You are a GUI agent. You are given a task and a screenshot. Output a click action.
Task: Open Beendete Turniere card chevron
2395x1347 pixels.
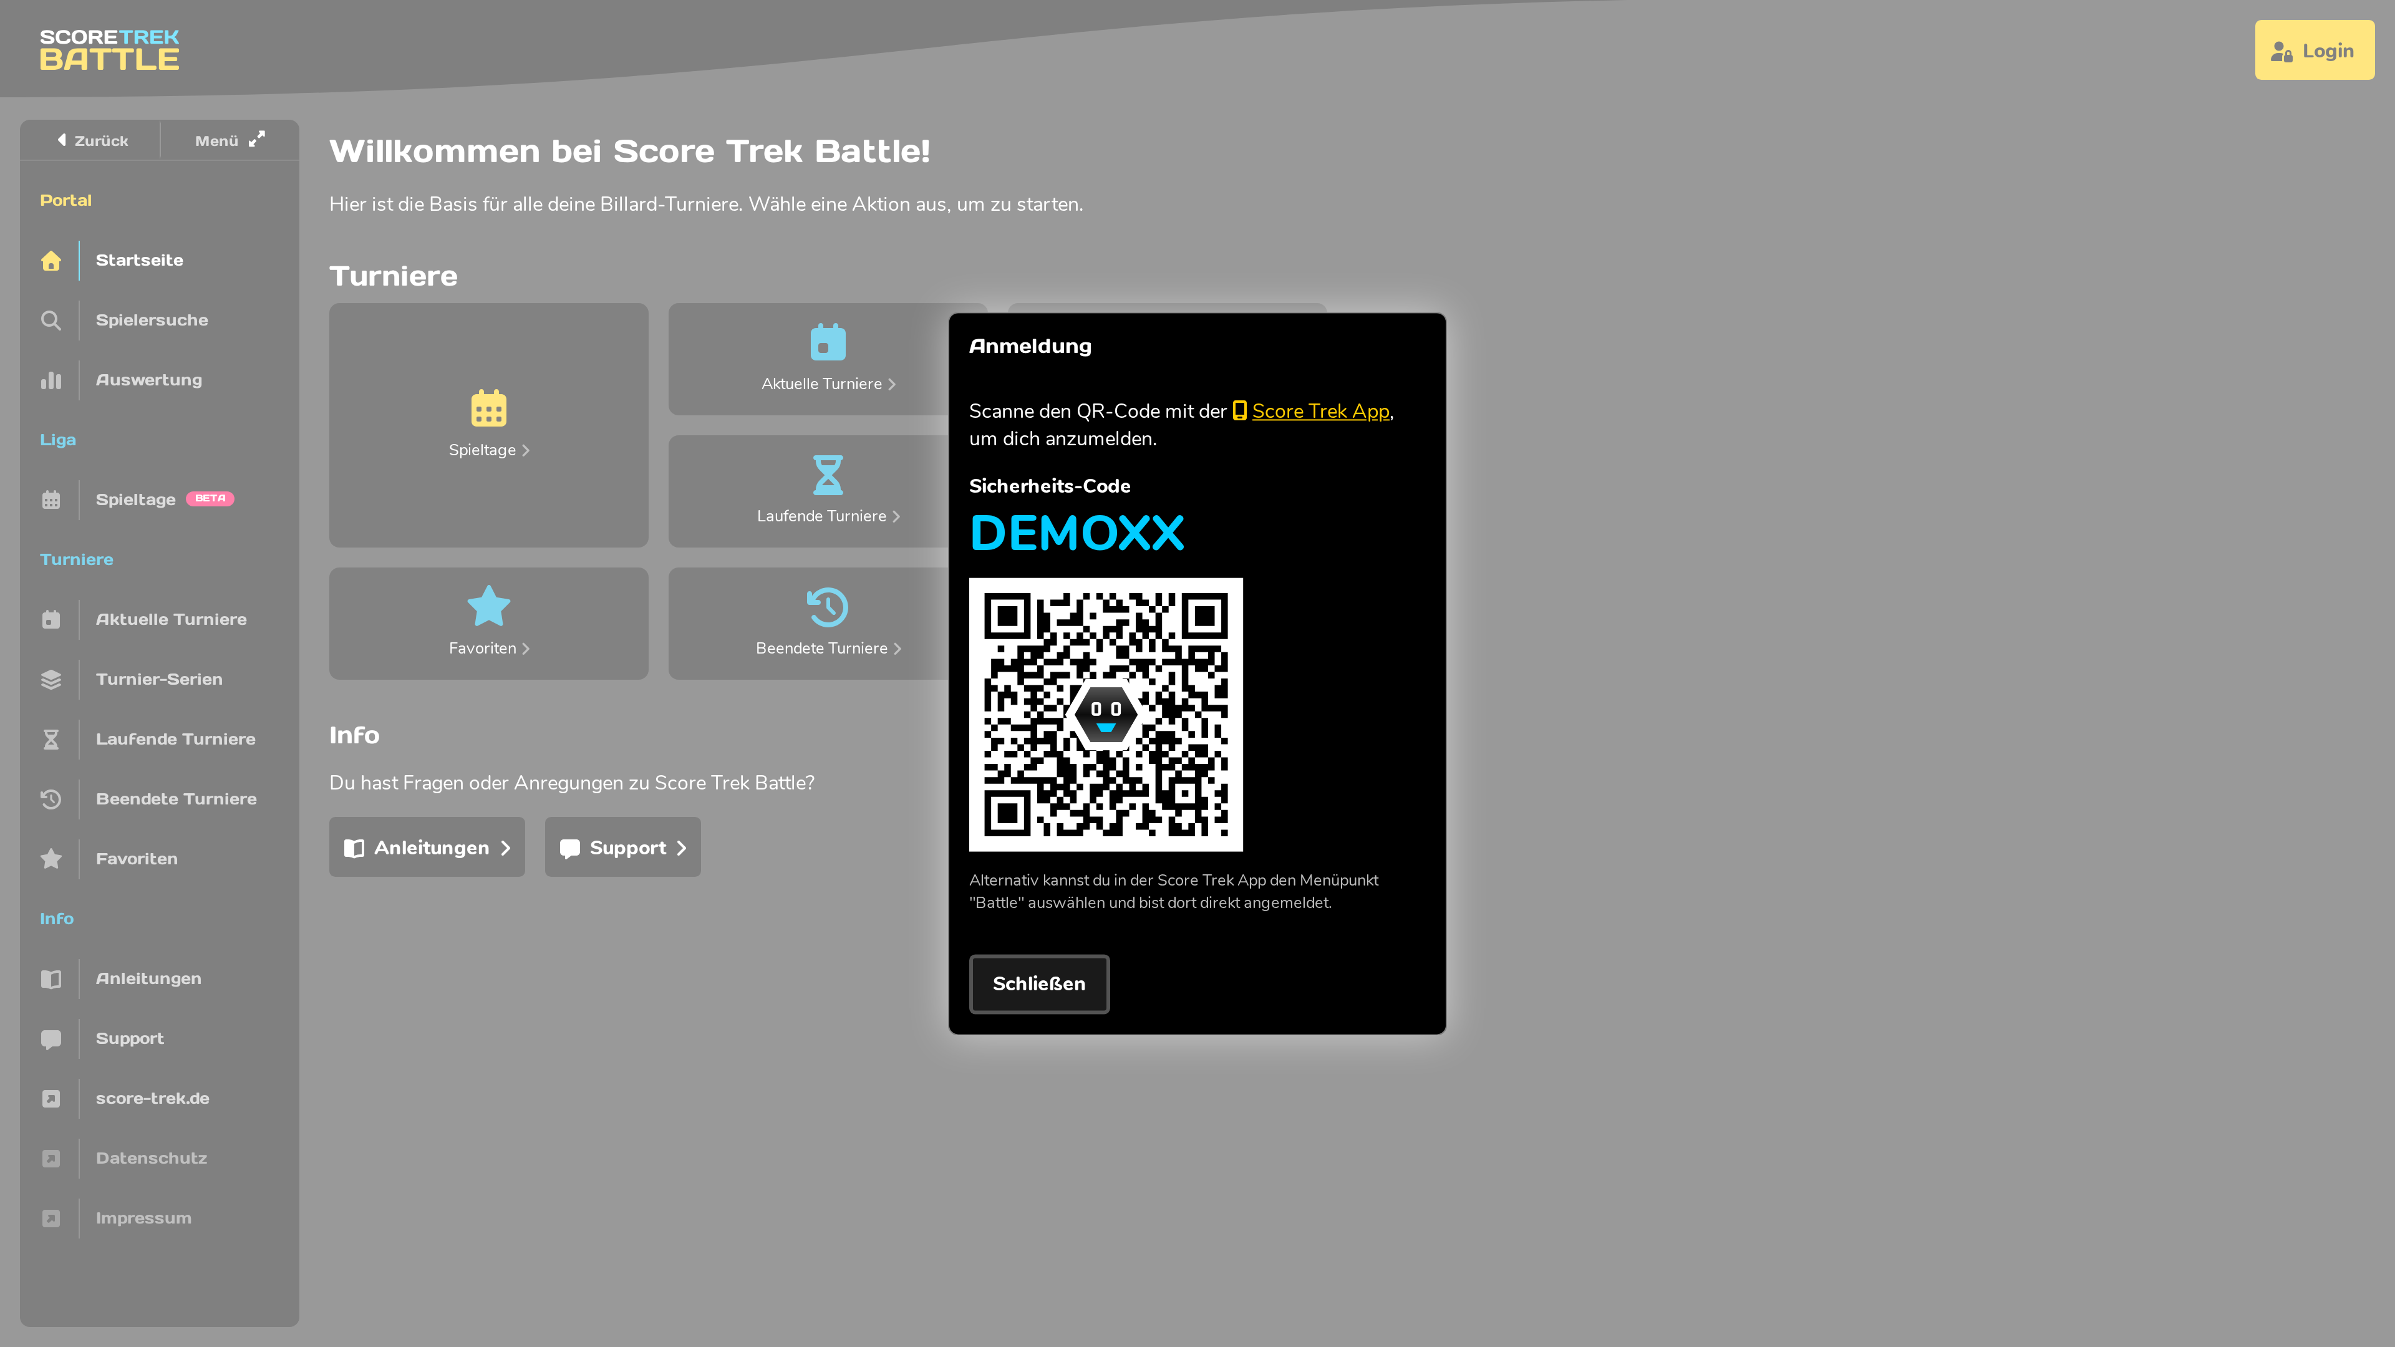898,649
